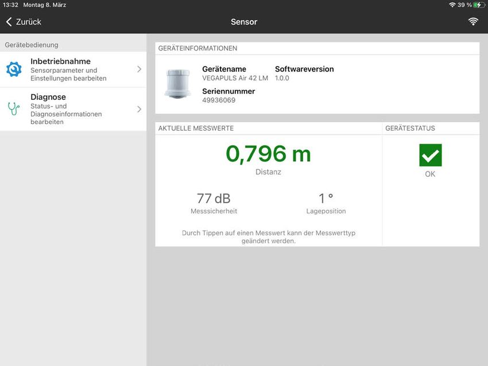
Task: Click the VEGAPULS sensor device image
Action: [x=177, y=84]
